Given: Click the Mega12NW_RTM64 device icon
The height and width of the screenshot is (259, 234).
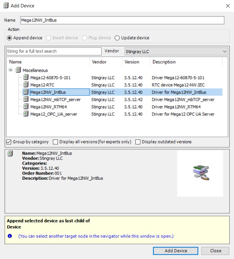Looking at the screenshot, I should (x=26, y=107).
